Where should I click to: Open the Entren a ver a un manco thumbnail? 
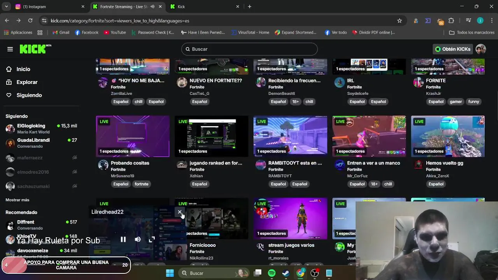click(369, 136)
